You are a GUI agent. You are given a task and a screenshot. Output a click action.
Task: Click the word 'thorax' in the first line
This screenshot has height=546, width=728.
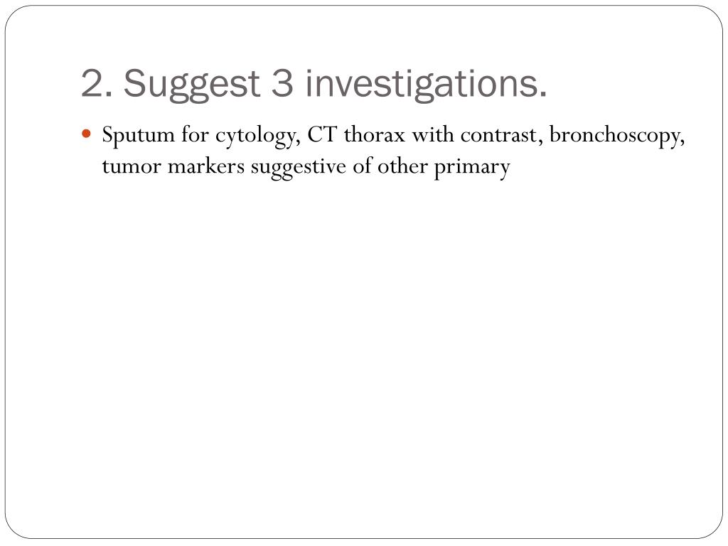coord(375,134)
